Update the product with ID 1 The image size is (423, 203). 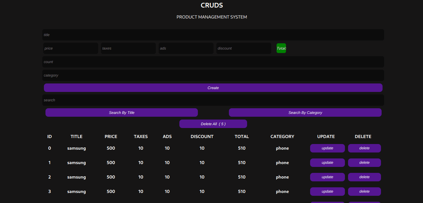(327, 163)
